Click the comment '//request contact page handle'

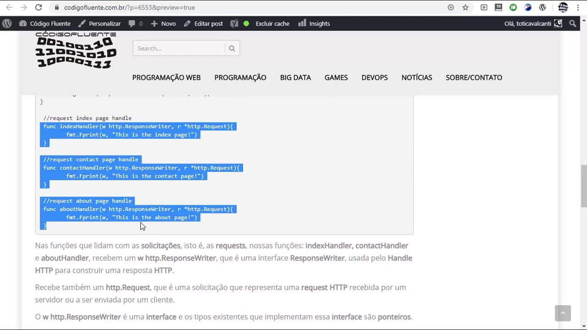pyautogui.click(x=91, y=159)
